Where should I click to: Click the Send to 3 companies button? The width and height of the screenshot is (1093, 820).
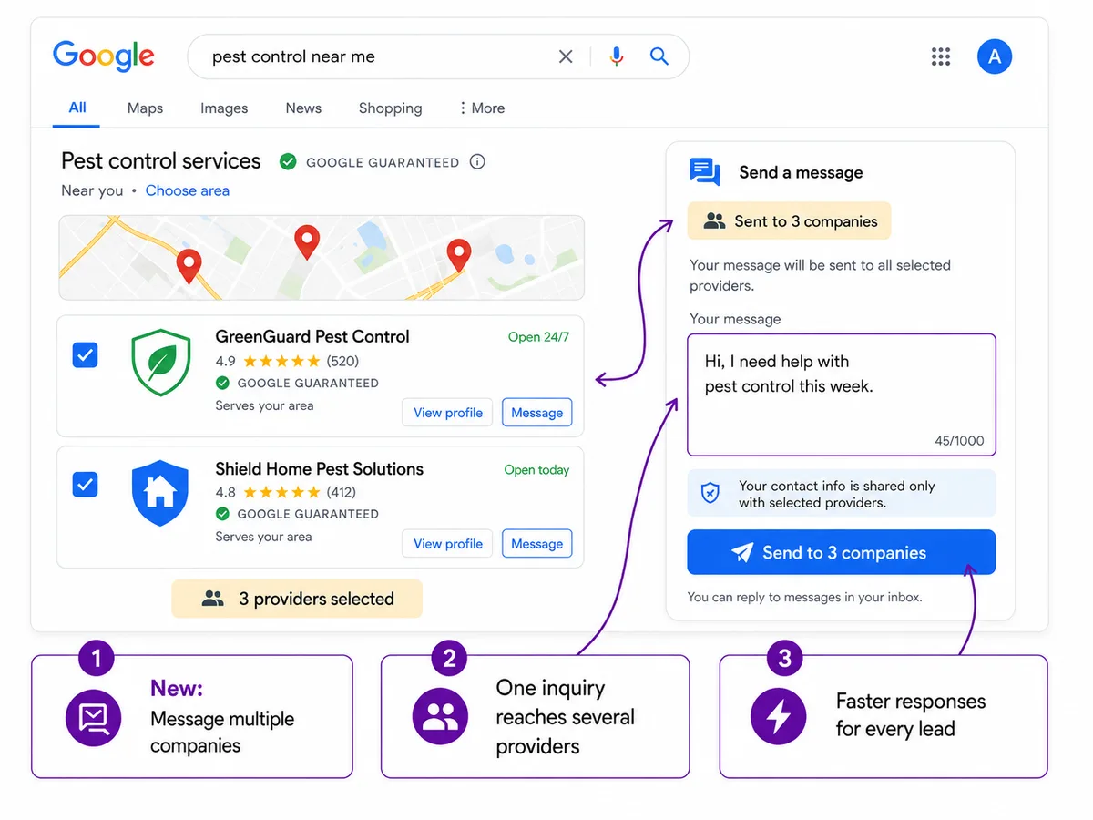click(842, 552)
